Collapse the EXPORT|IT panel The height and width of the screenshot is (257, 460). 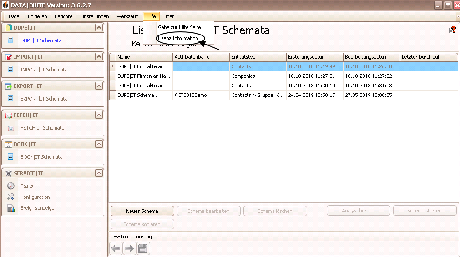point(99,86)
